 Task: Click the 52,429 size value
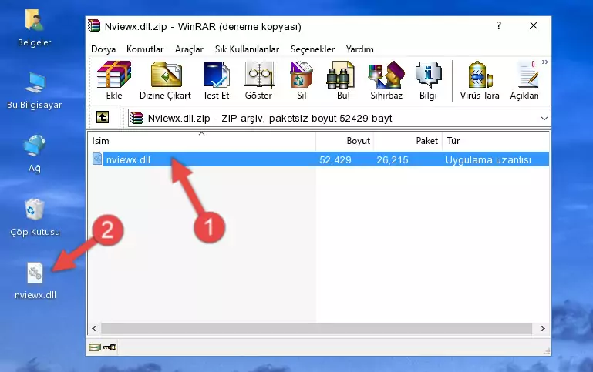[x=335, y=159]
